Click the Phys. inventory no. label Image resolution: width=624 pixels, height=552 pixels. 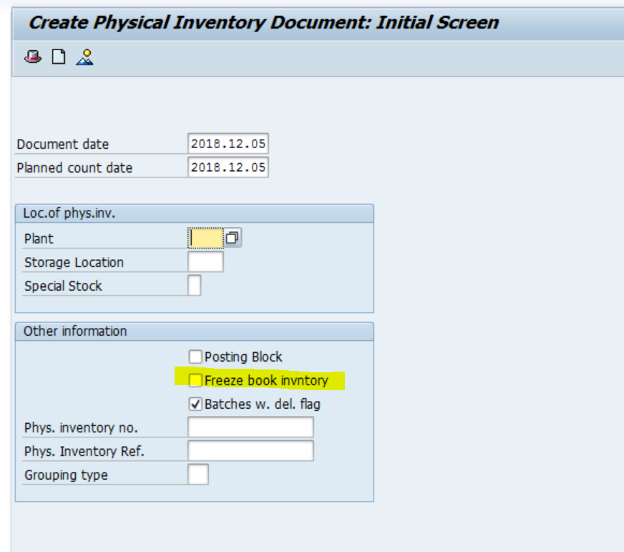coord(81,427)
